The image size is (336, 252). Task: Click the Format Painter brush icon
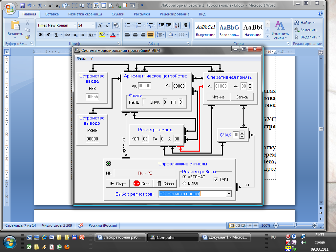(28, 37)
